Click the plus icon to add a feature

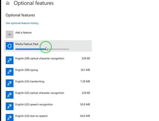coord(10,34)
